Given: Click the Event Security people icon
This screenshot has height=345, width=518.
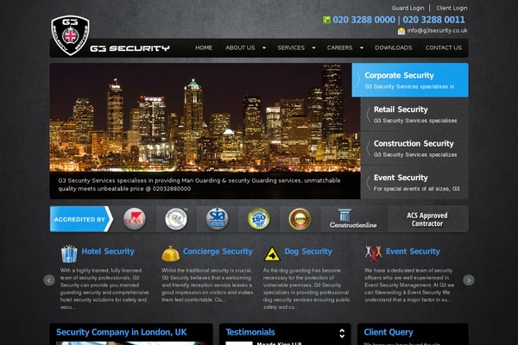Looking at the screenshot, I should [373, 254].
